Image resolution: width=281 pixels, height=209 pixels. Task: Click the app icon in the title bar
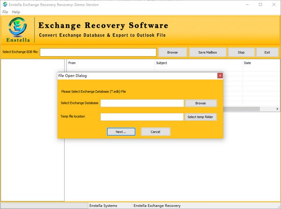pyautogui.click(x=5, y=4)
